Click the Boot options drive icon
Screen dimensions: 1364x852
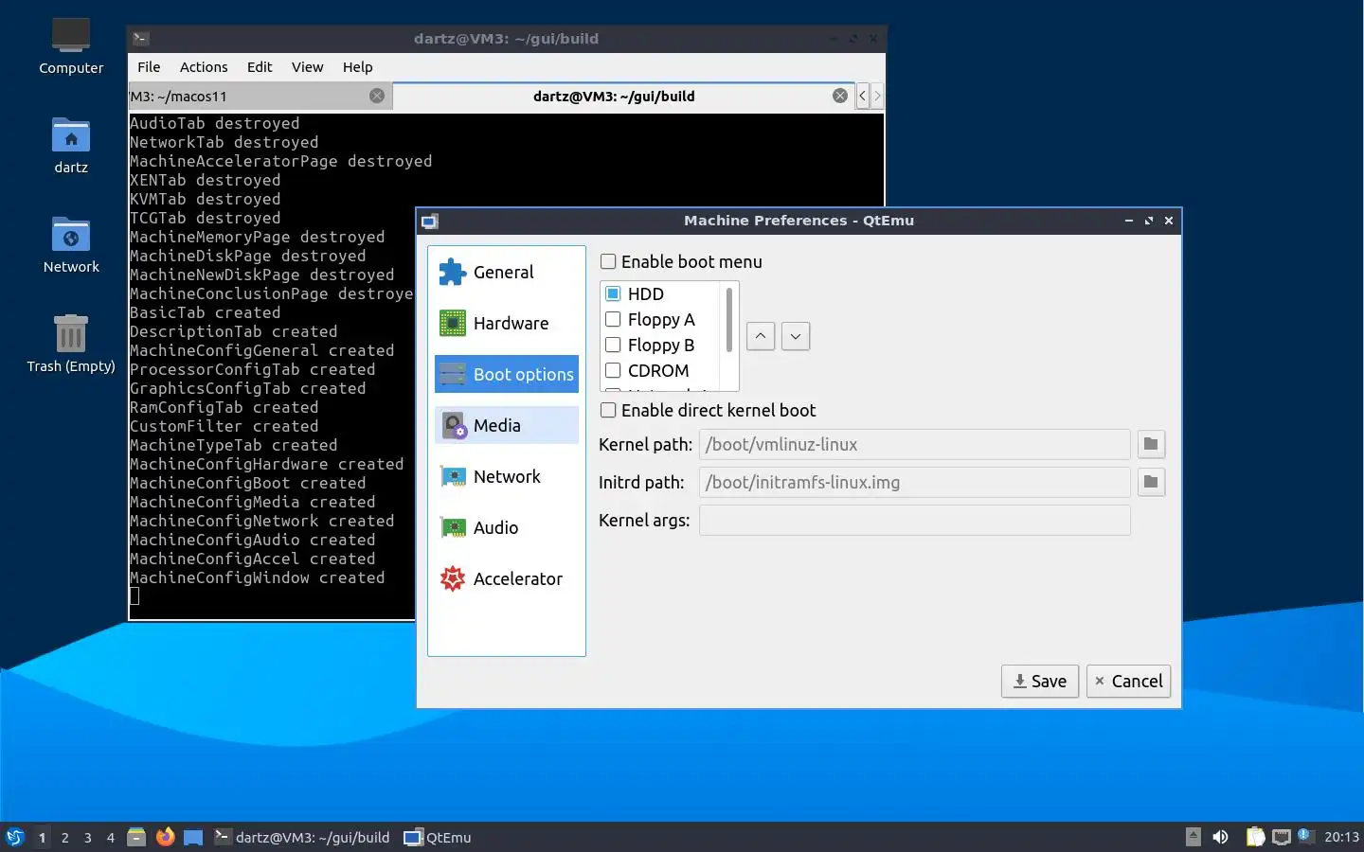tap(453, 375)
